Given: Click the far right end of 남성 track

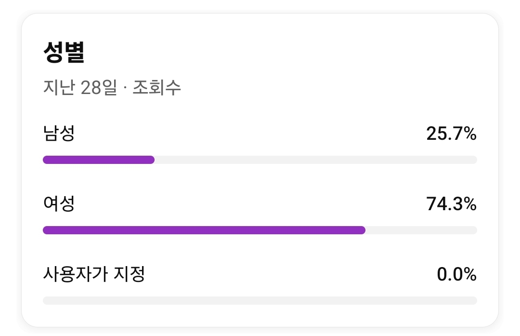Looking at the screenshot, I should pos(474,160).
